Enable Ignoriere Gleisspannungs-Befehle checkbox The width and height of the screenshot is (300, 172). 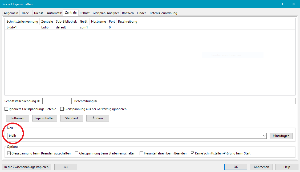pos(6,109)
